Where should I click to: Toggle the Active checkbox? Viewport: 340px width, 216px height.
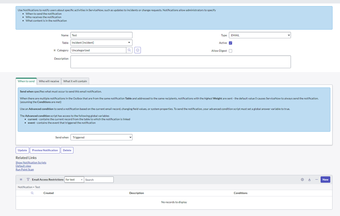pos(230,43)
